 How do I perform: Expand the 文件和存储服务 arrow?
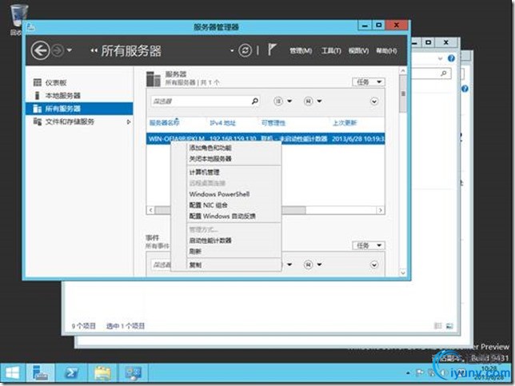(x=129, y=121)
